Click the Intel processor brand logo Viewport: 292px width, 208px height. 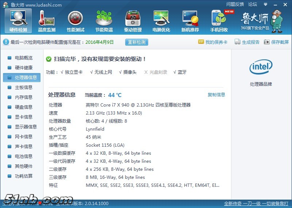tap(261, 67)
